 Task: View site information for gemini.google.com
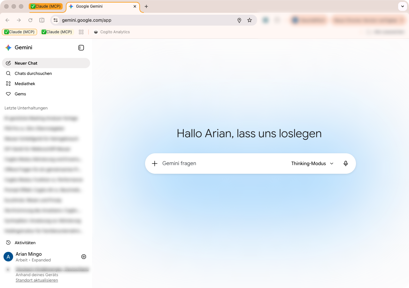coord(56,20)
